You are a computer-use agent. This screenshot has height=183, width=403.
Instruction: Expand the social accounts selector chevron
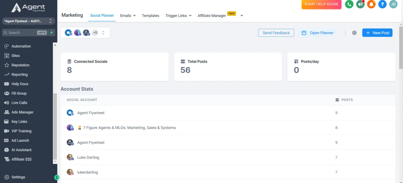click(x=103, y=33)
